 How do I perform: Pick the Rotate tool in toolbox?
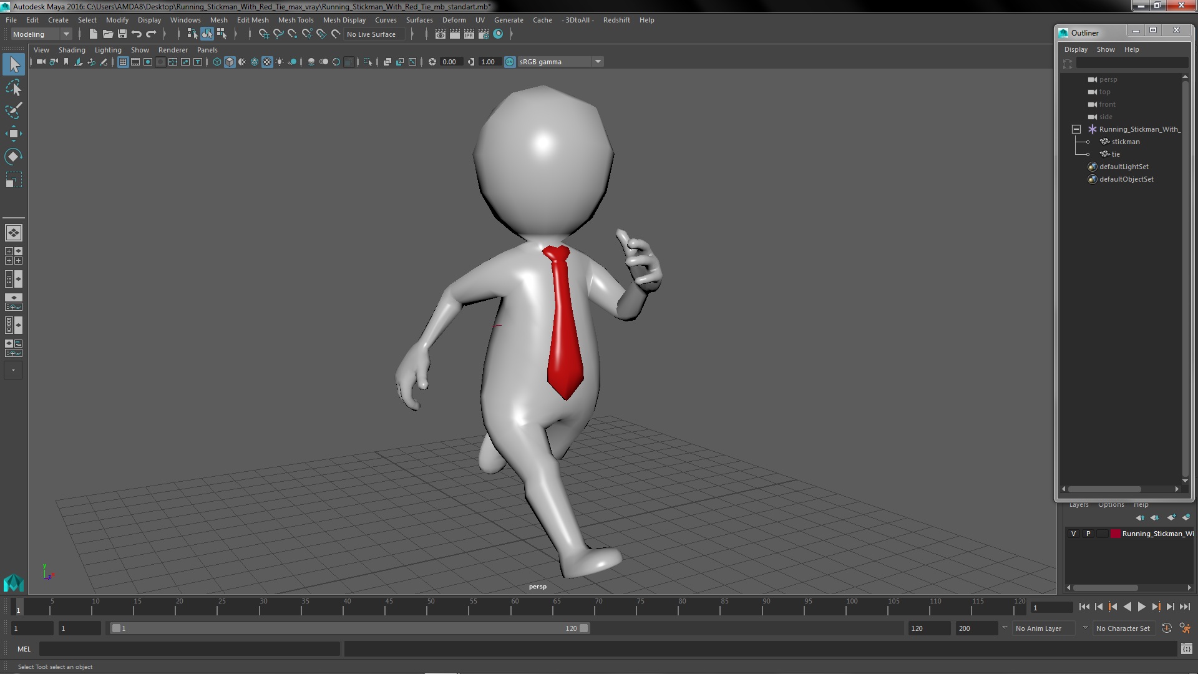coord(13,156)
